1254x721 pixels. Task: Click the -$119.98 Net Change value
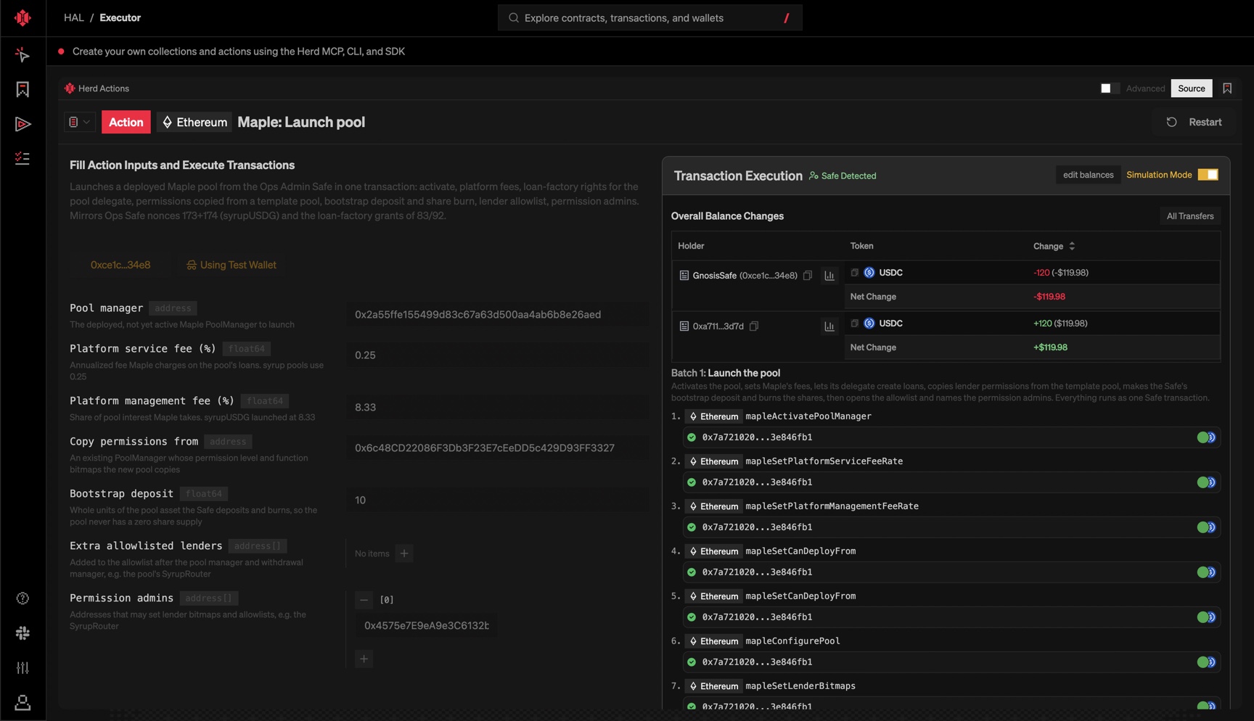click(x=1049, y=297)
